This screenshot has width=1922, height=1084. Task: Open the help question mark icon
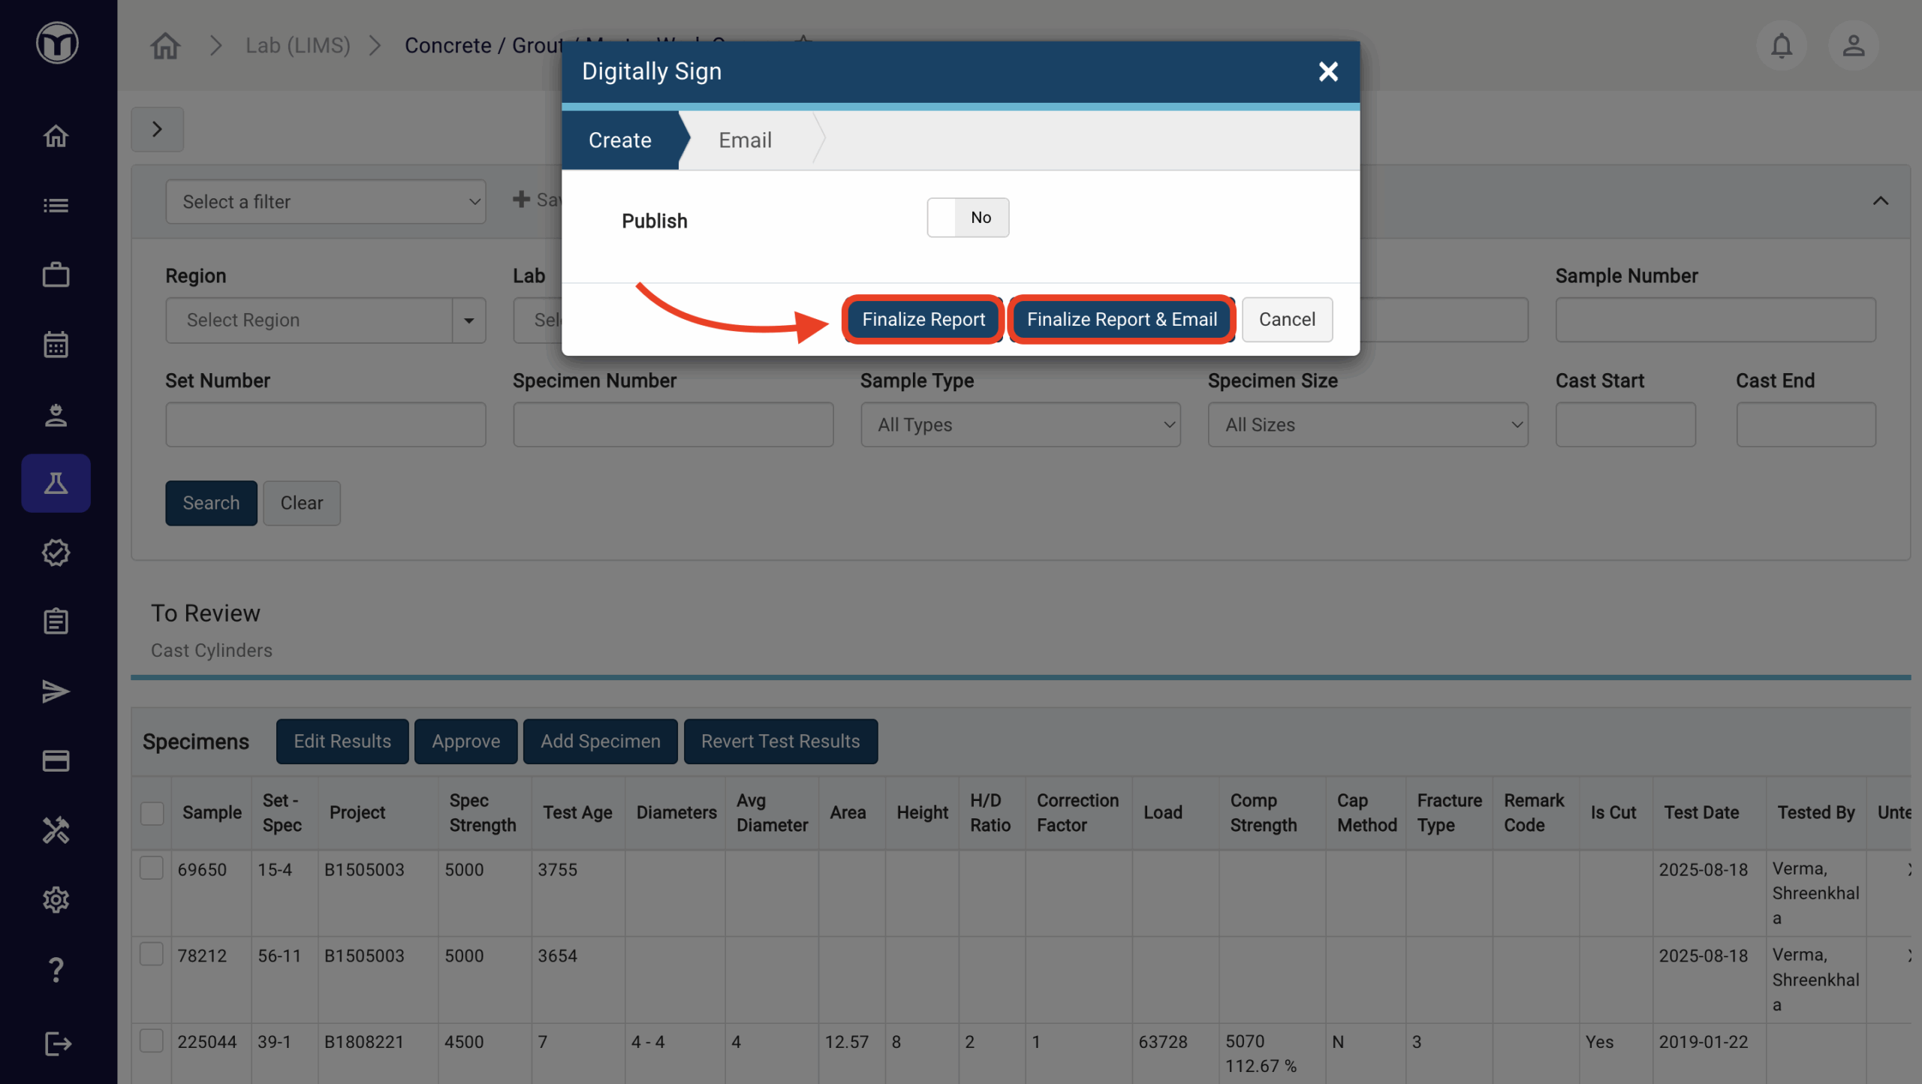56,969
